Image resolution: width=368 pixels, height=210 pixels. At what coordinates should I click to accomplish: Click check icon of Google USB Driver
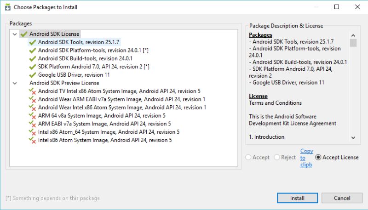pyautogui.click(x=32, y=75)
